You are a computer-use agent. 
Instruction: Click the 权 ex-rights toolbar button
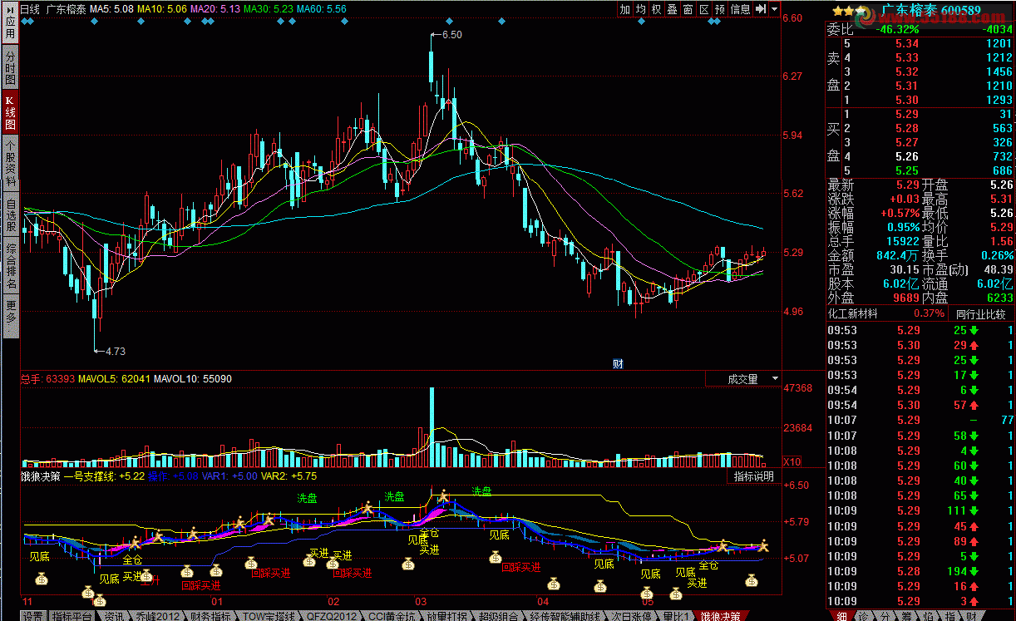(657, 9)
